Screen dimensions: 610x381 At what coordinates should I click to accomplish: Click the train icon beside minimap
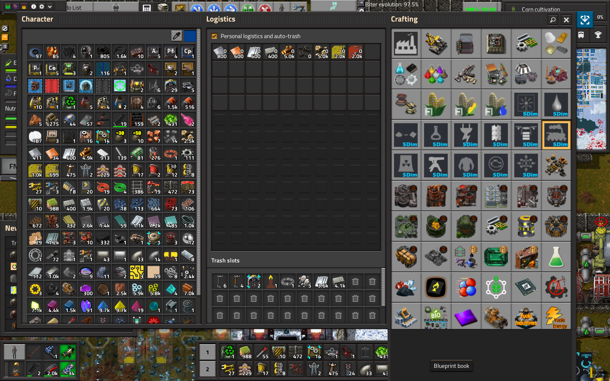pyautogui.click(x=581, y=35)
